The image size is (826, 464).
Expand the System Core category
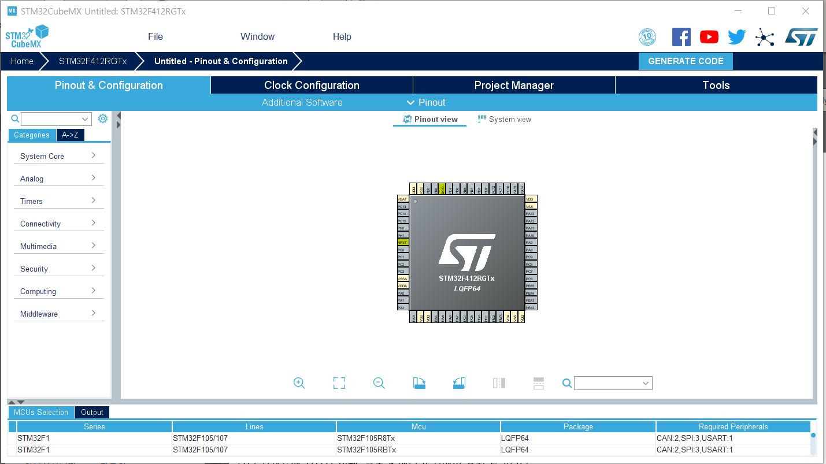(x=58, y=156)
